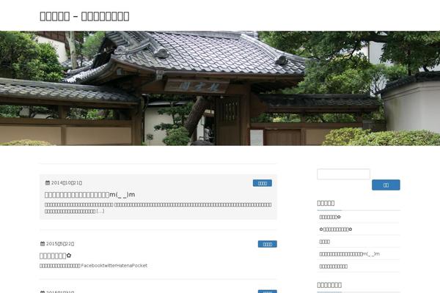Open the sidebar recent-post link ending with m(_ _)m
440x293 pixels.
pyautogui.click(x=349, y=253)
